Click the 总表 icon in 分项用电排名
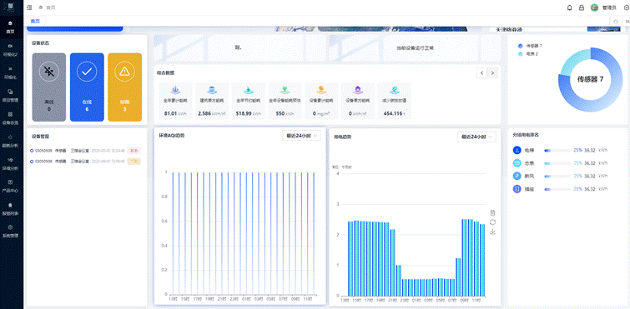 point(517,163)
